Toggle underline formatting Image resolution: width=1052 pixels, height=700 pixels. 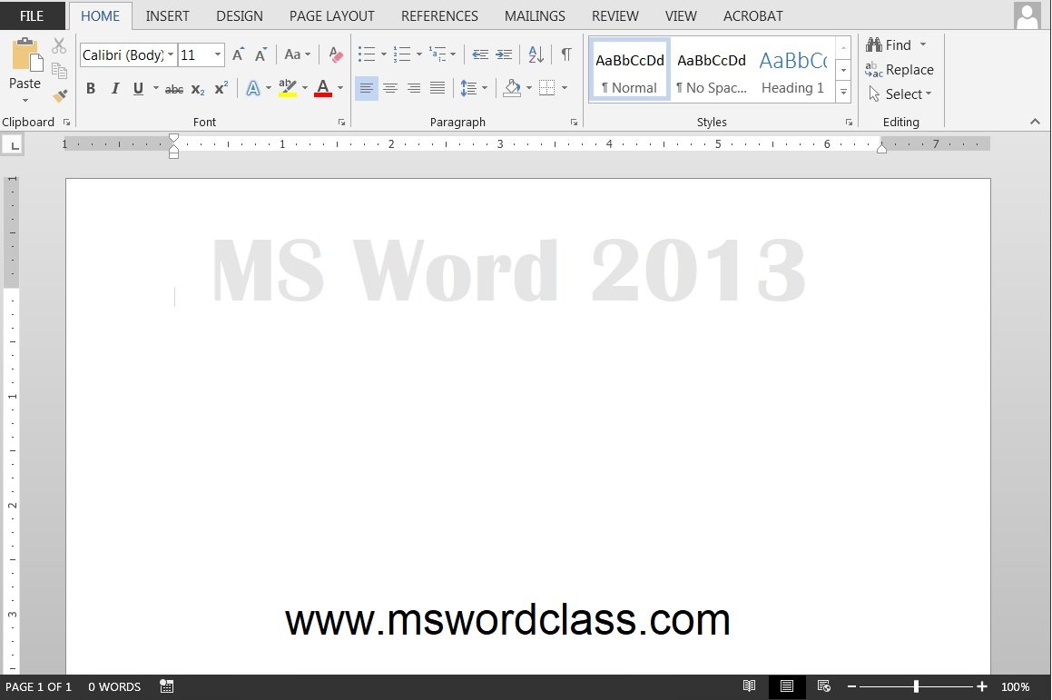(x=137, y=88)
